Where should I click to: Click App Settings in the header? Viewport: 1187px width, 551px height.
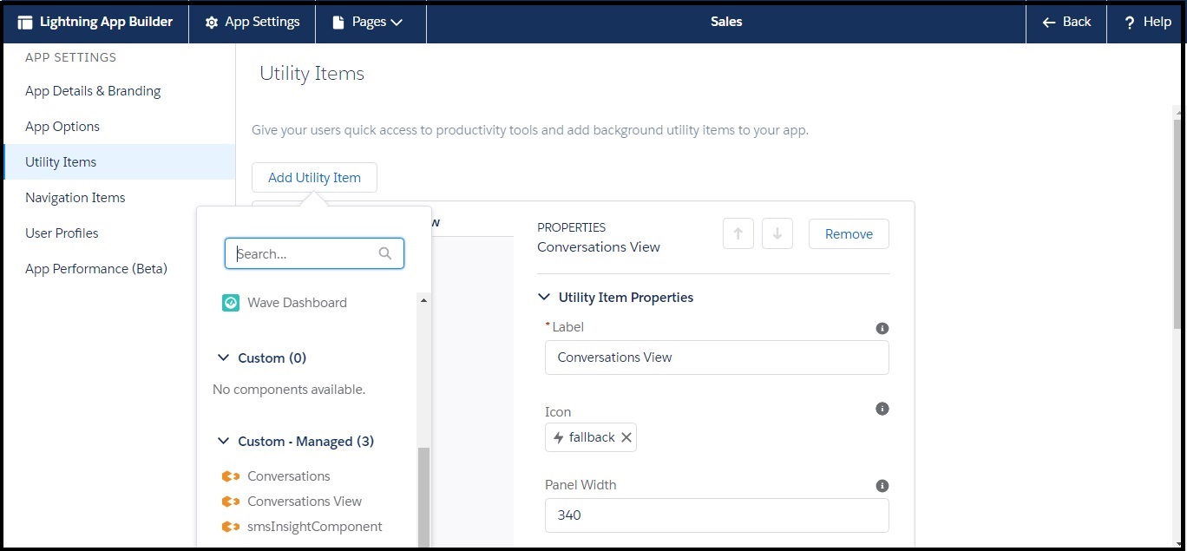pyautogui.click(x=262, y=23)
